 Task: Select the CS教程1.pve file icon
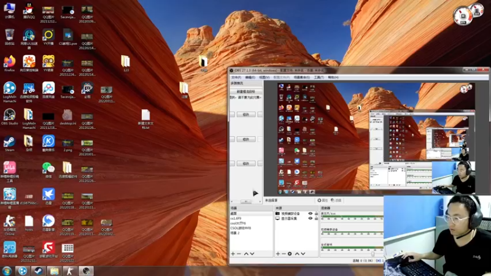[68, 37]
